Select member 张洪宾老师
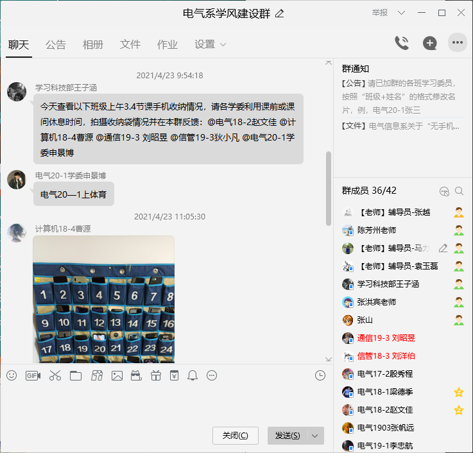 [x=402, y=302]
